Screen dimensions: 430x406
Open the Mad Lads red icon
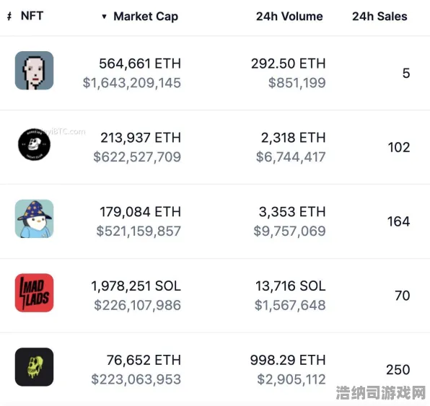pos(35,293)
